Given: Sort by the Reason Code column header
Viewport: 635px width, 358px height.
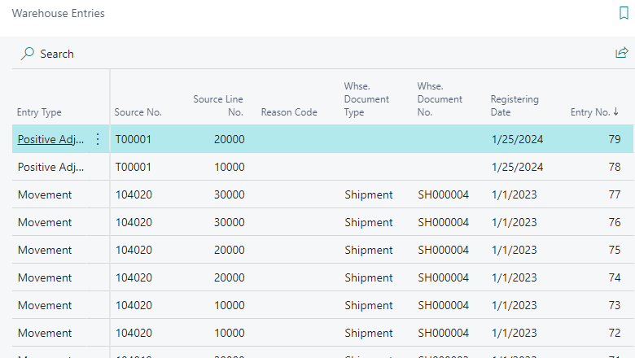Looking at the screenshot, I should [289, 112].
